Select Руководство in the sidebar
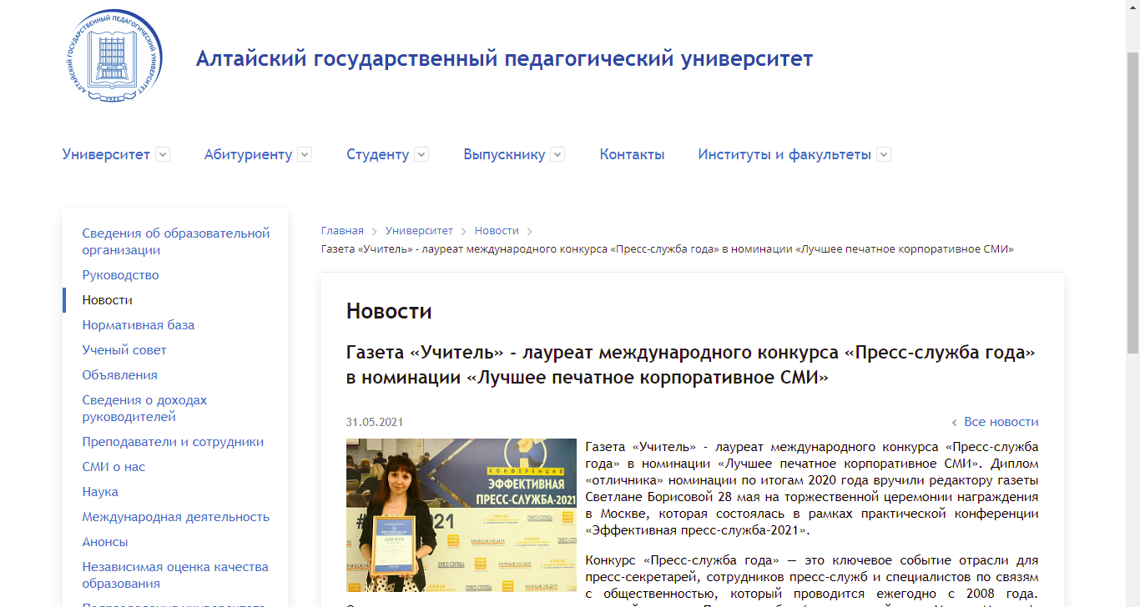Viewport: 1140px width, 607px height. [120, 275]
